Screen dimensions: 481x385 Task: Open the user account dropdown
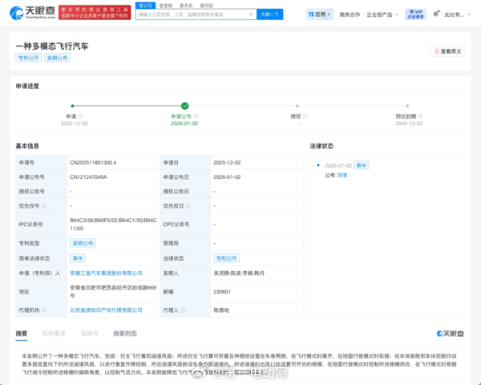click(x=457, y=14)
